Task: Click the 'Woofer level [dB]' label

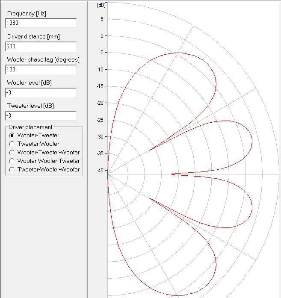Action: (x=29, y=83)
